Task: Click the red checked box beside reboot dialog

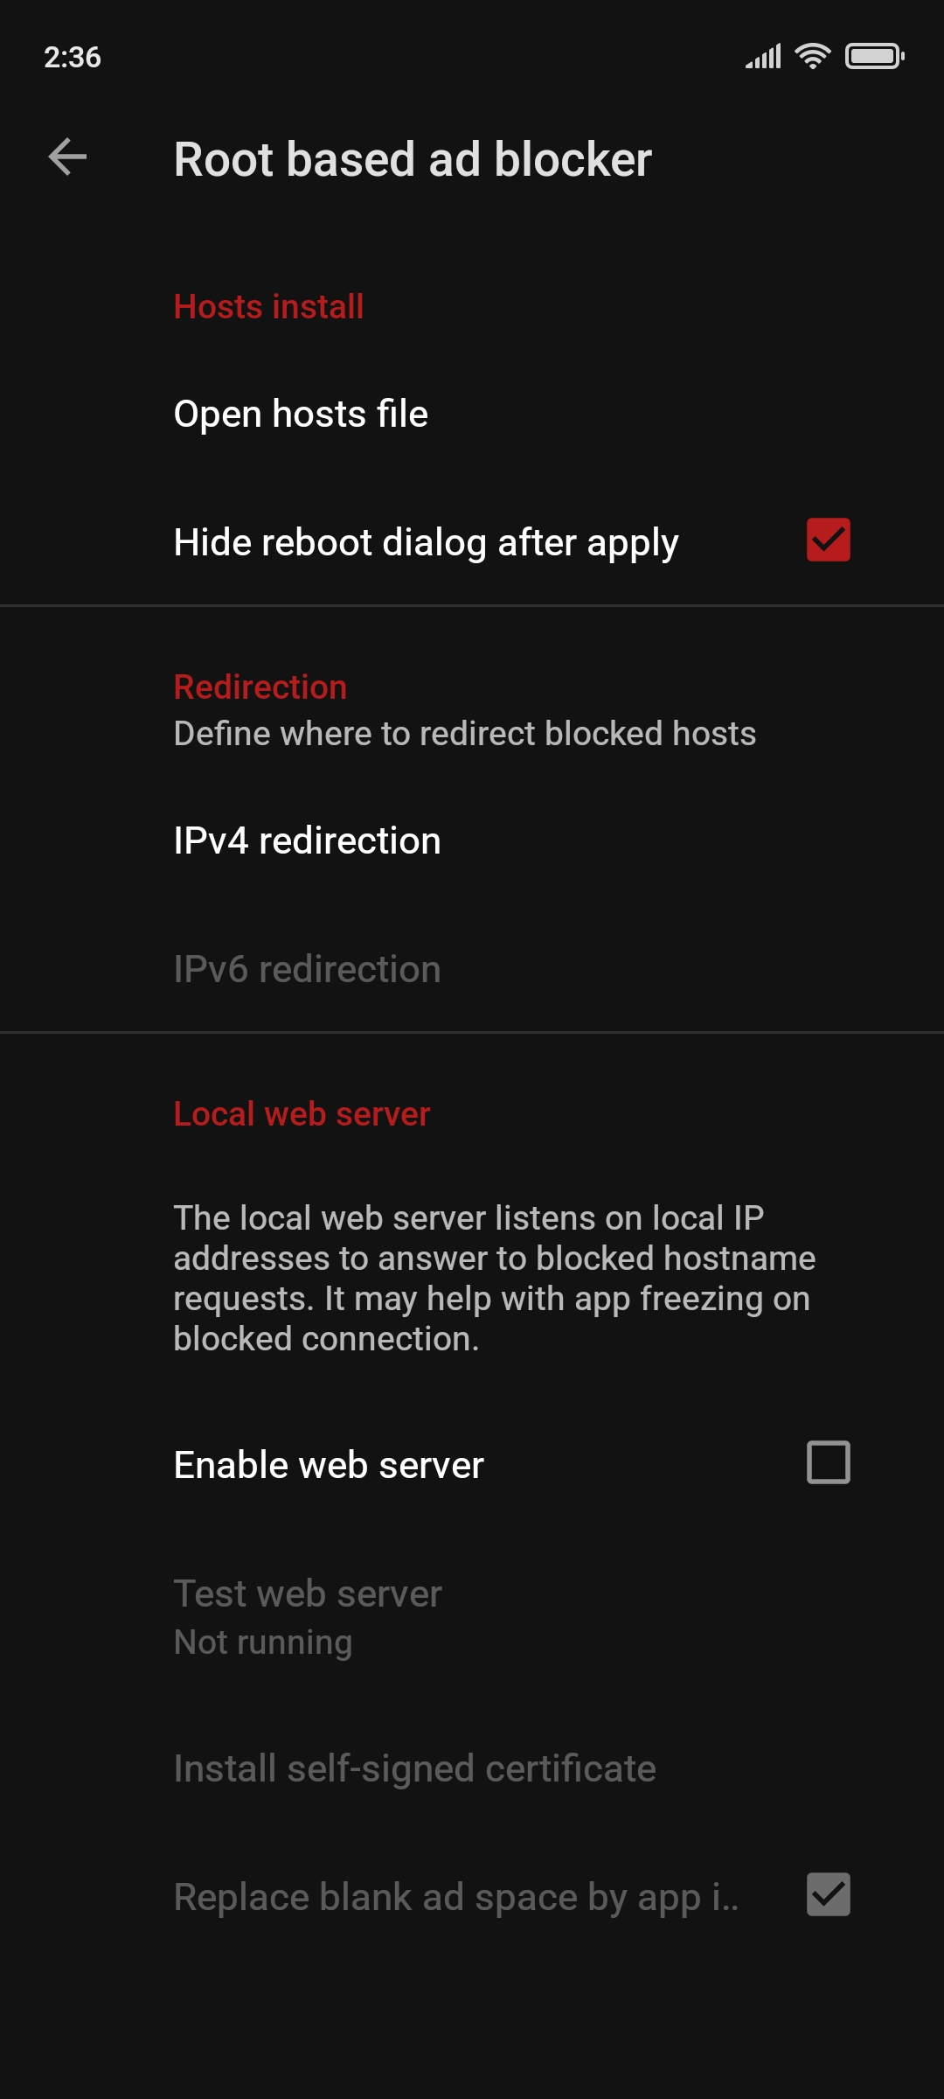Action: click(x=827, y=541)
